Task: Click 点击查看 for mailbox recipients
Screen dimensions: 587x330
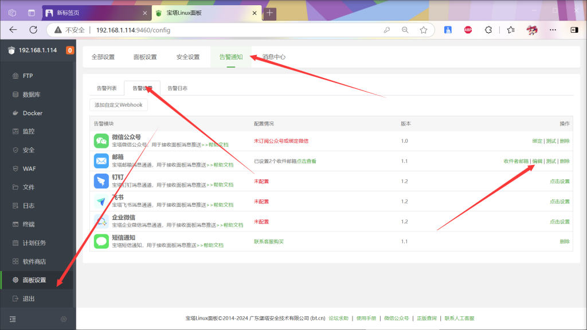Action: [x=306, y=161]
